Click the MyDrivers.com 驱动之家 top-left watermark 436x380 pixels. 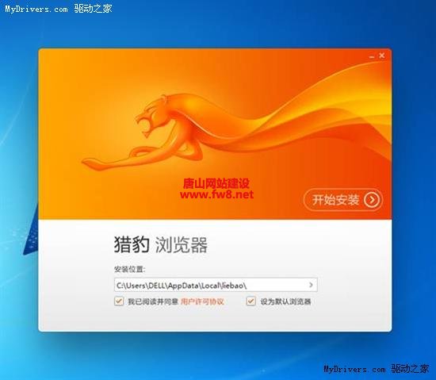[x=59, y=9]
